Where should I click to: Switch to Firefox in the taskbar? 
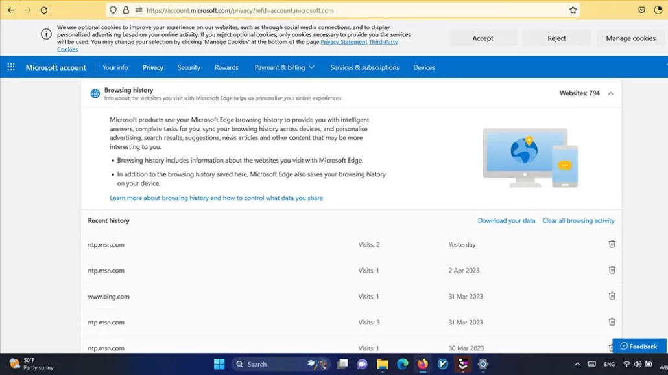pos(423,365)
